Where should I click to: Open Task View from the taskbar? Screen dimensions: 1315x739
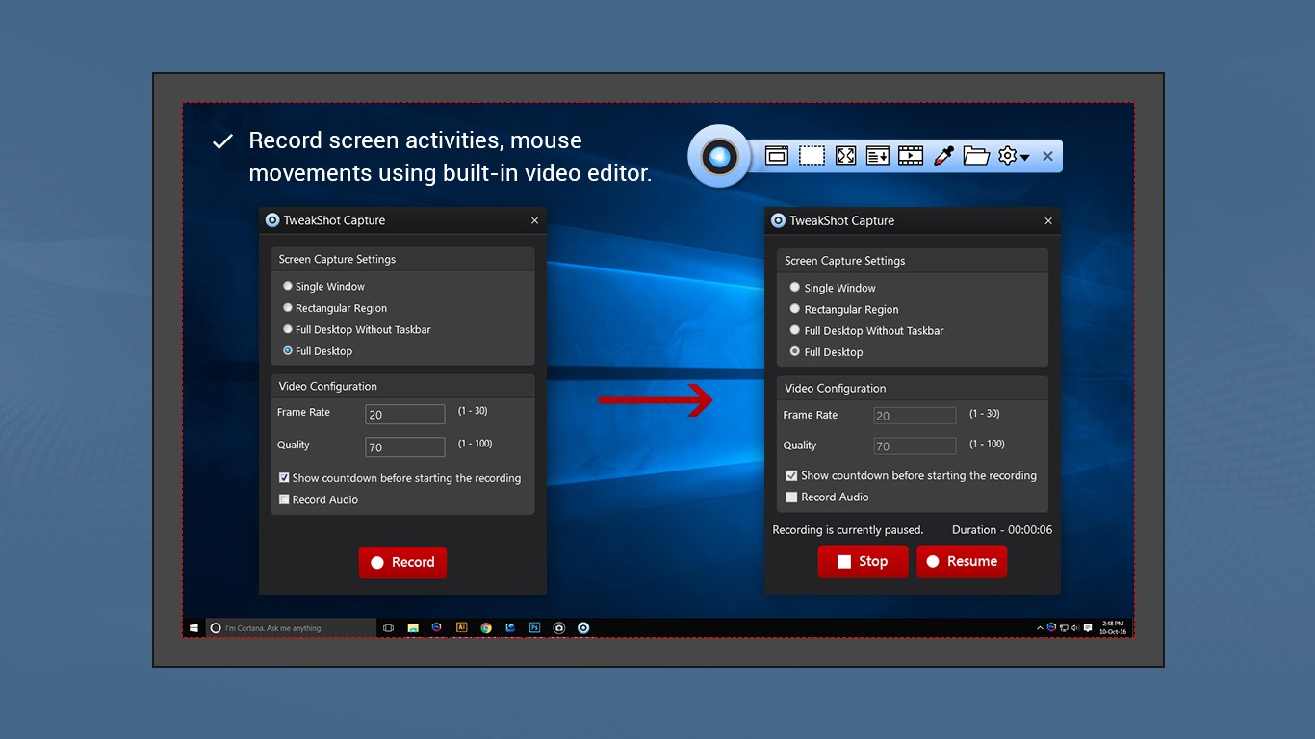[x=388, y=628]
